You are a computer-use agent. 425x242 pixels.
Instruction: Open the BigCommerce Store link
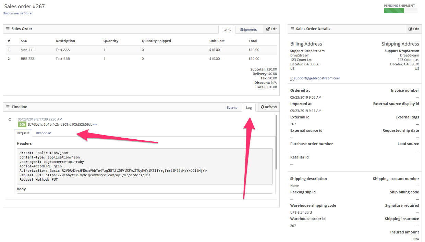(x=17, y=13)
